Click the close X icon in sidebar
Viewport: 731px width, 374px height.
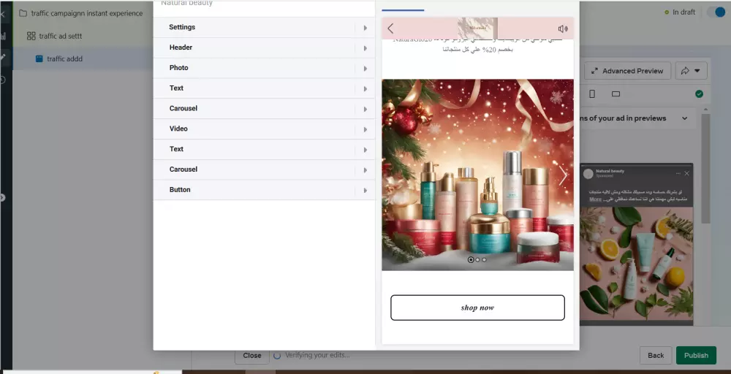pos(2,14)
